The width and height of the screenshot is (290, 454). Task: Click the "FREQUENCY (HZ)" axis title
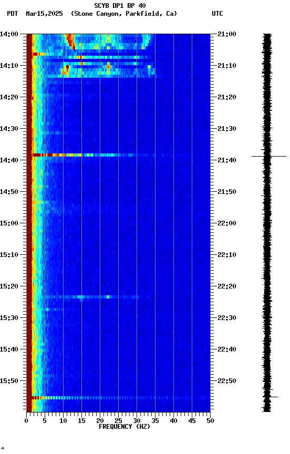(x=125, y=427)
